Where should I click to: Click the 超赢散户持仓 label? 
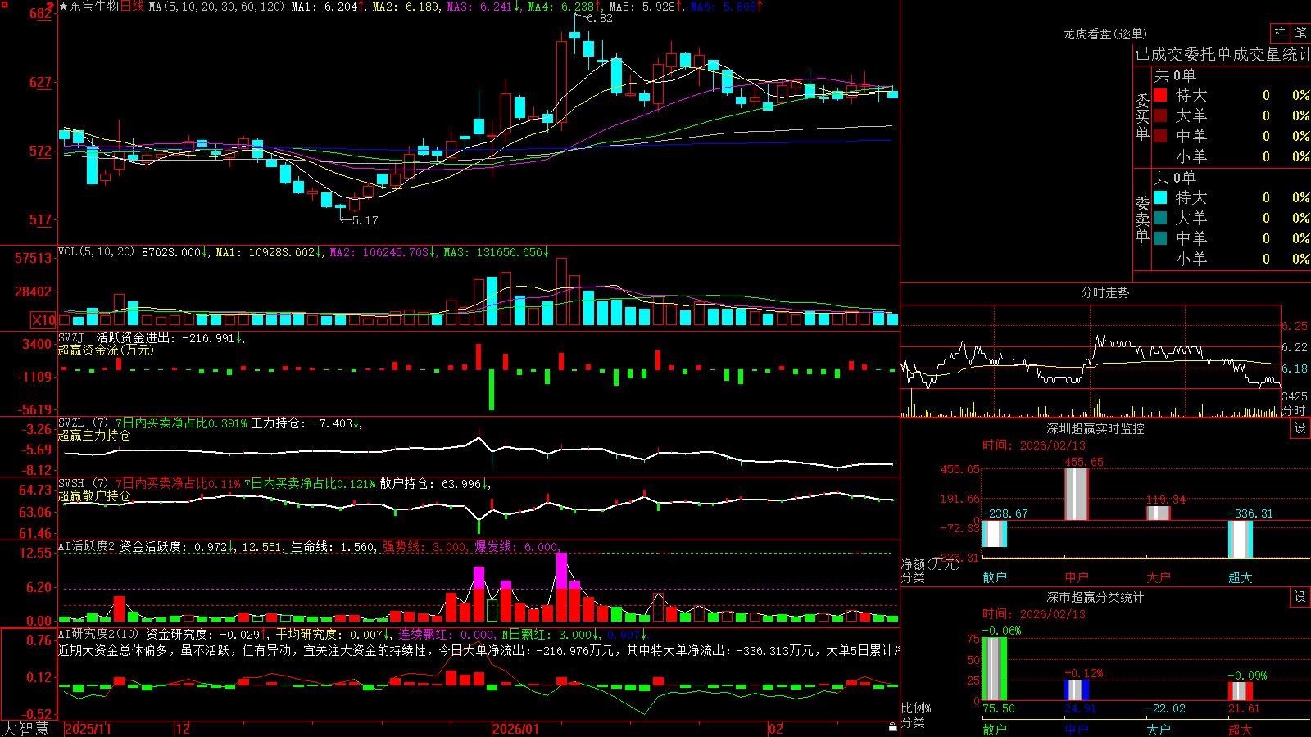94,496
